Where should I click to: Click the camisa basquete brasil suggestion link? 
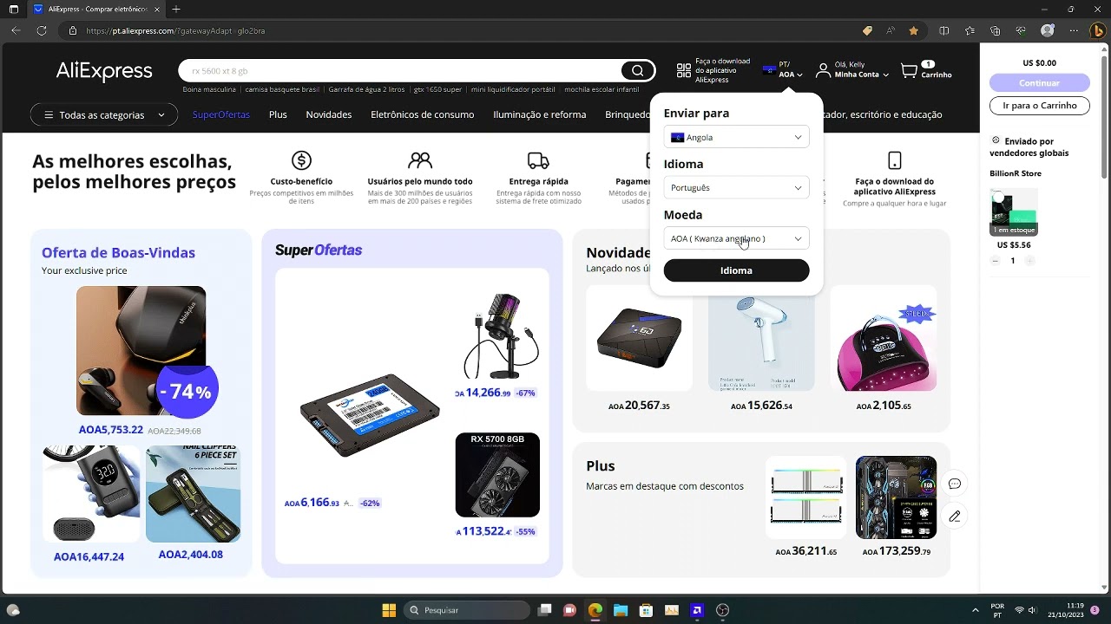click(x=282, y=89)
